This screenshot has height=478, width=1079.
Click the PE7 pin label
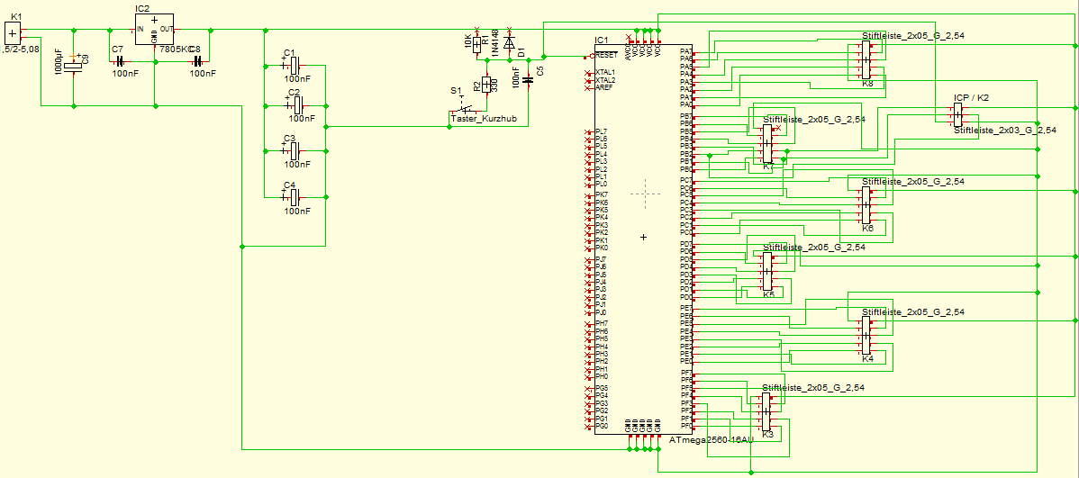tap(686, 308)
